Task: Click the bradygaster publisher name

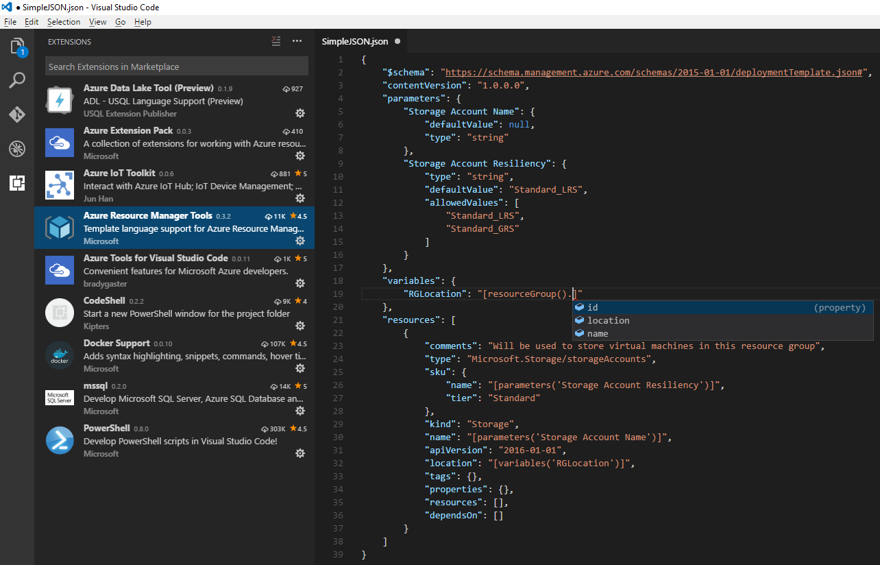Action: click(106, 283)
